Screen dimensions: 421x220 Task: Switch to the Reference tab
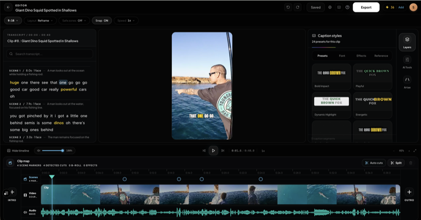(x=381, y=56)
